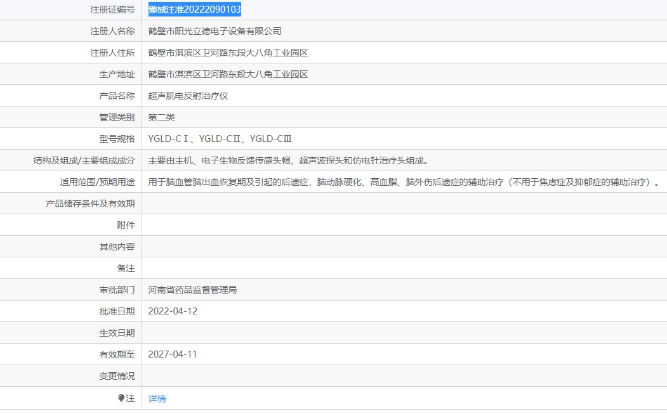667x414 pixels.
Task: Click the 其他内容 label
Action: [117, 247]
